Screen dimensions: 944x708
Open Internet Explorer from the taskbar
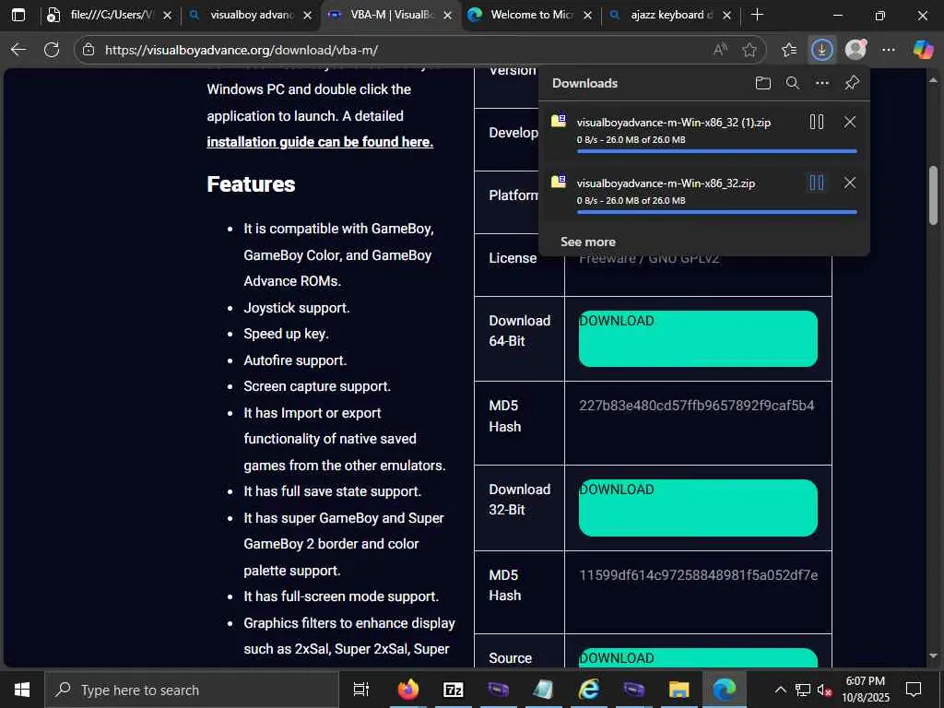(588, 690)
